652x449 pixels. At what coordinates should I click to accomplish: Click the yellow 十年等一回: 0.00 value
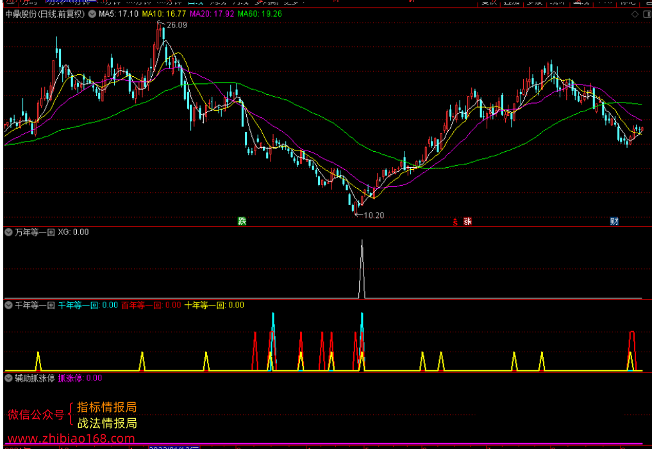click(215, 306)
